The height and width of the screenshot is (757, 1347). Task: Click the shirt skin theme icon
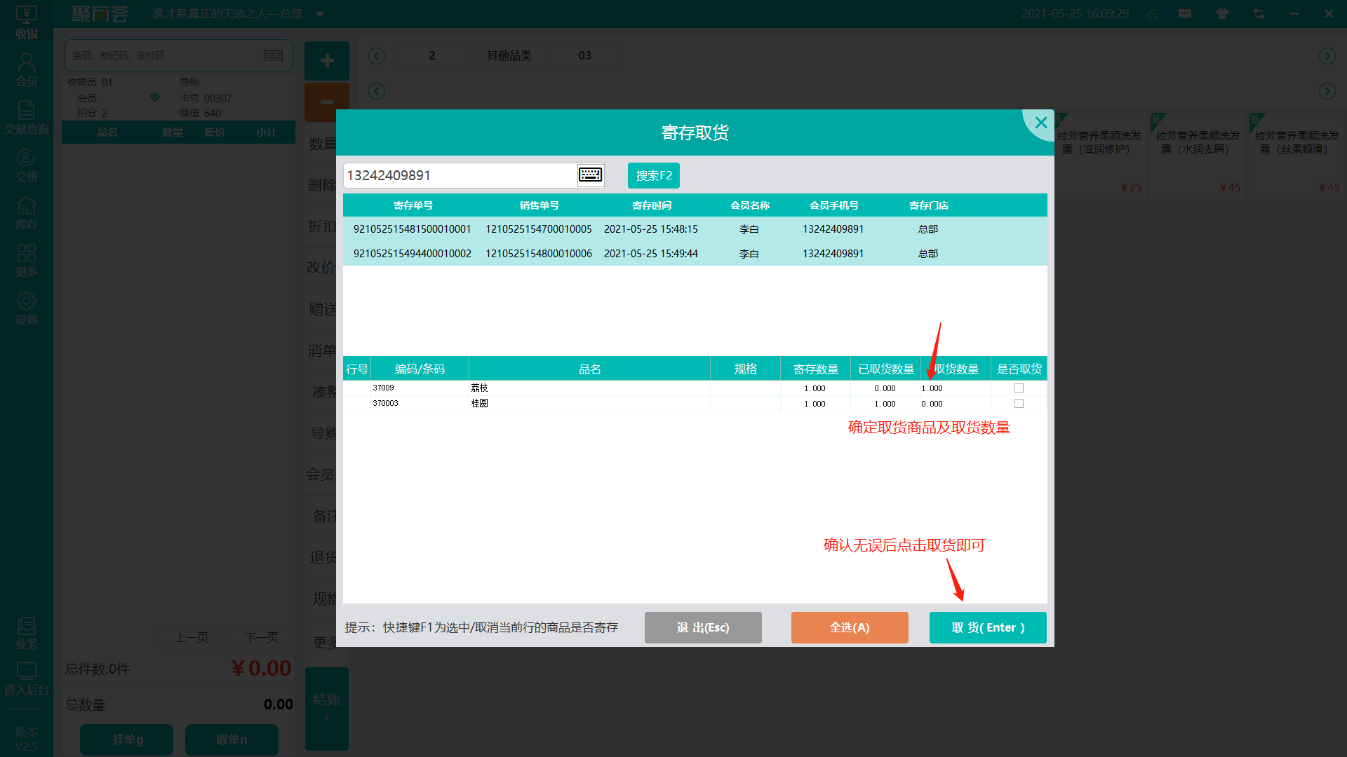1222,14
